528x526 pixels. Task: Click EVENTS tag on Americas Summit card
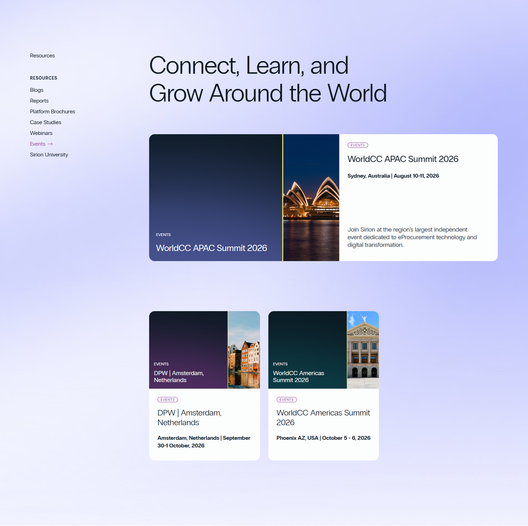[286, 400]
